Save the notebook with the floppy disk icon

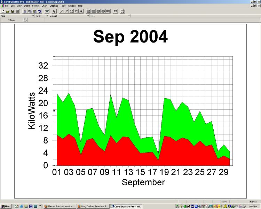[x=12, y=11]
